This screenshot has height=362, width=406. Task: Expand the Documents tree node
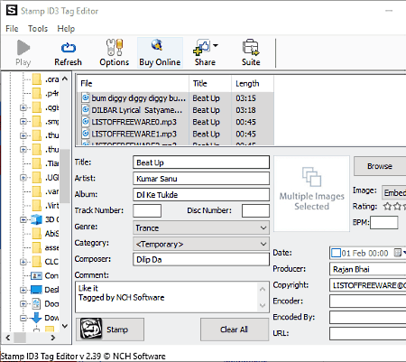click(23, 304)
